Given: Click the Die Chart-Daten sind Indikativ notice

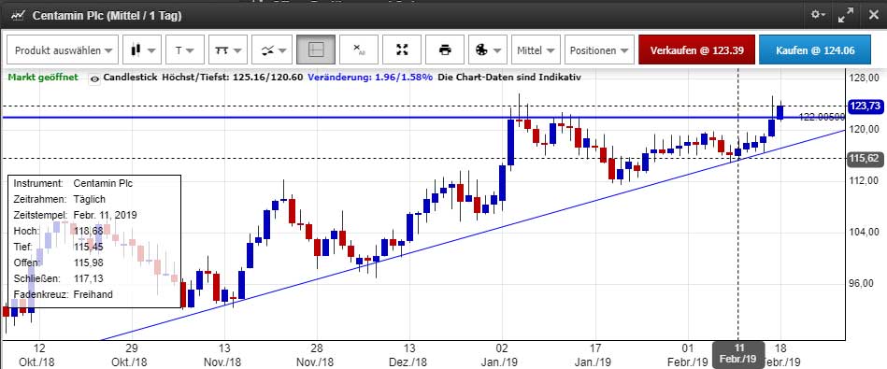Looking at the screenshot, I should (508, 78).
